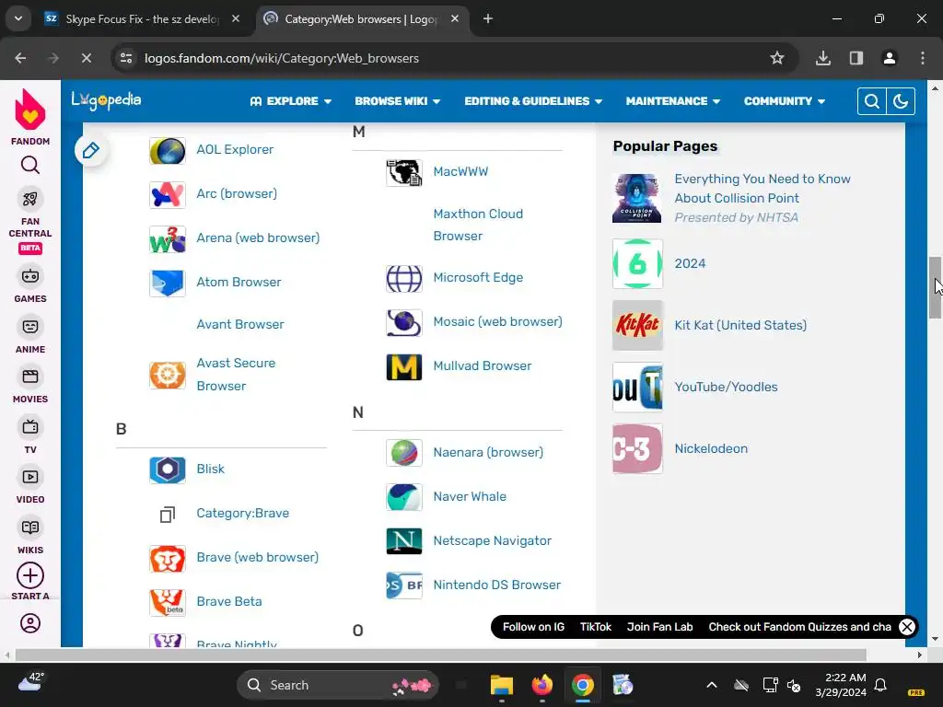Screen dimensions: 943x707
Task: Click the TikTok link in banner
Action: tap(596, 627)
